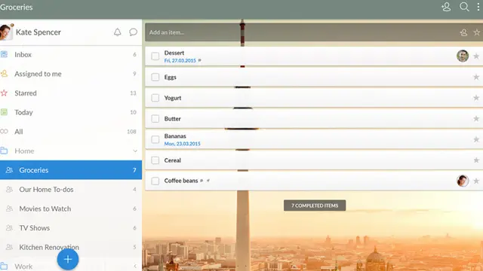Star the Bananas item
The image size is (483, 271).
pyautogui.click(x=476, y=139)
